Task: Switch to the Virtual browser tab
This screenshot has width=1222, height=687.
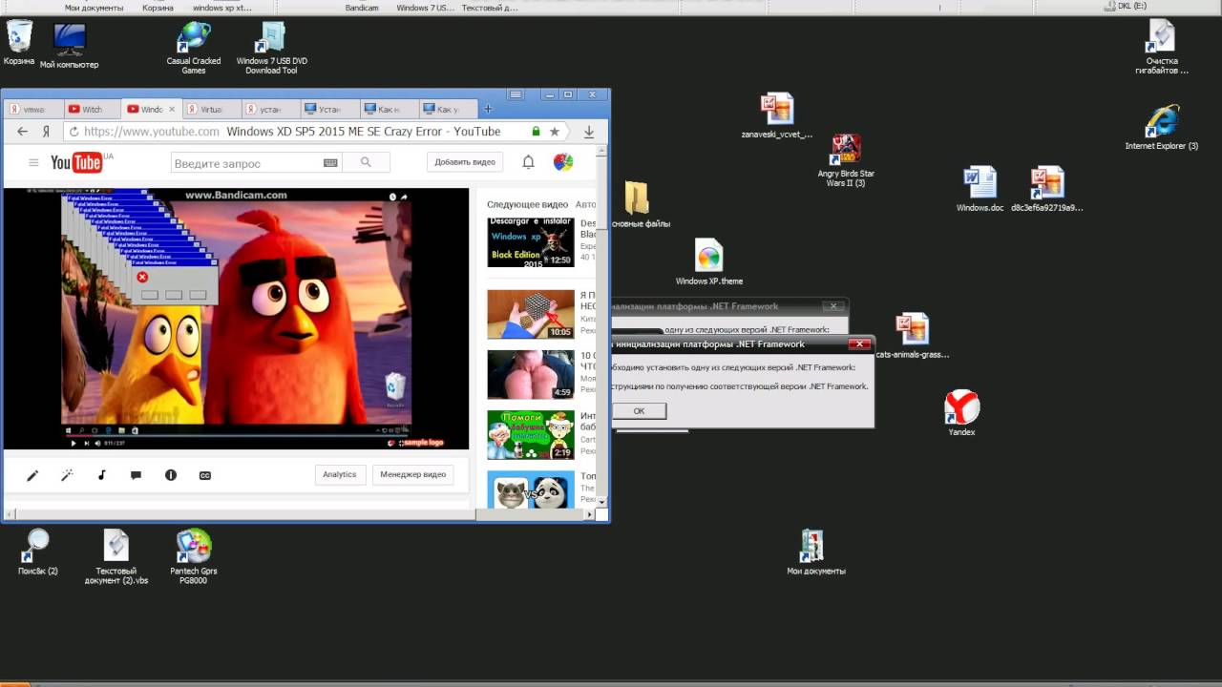Action: (210, 110)
